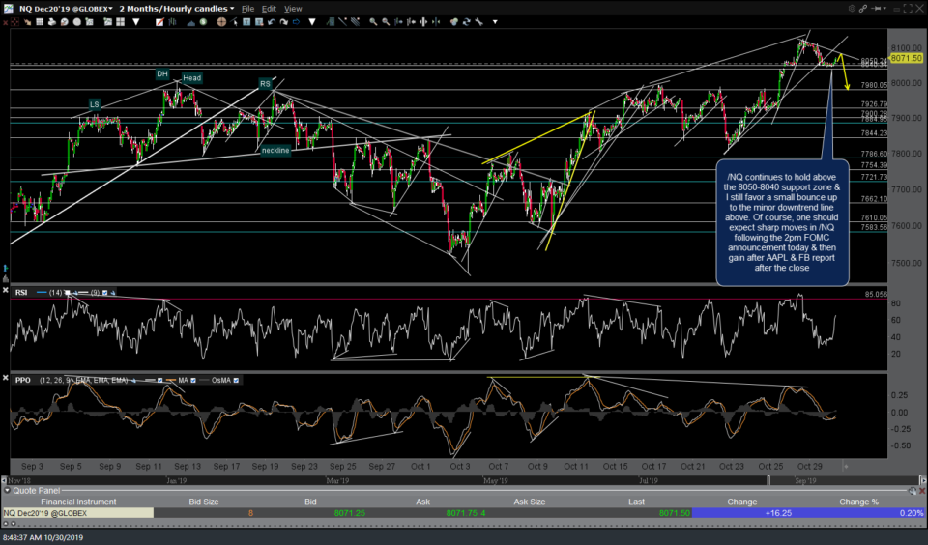Click the blue right arrow icon
The height and width of the screenshot is (545, 928).
(x=296, y=22)
